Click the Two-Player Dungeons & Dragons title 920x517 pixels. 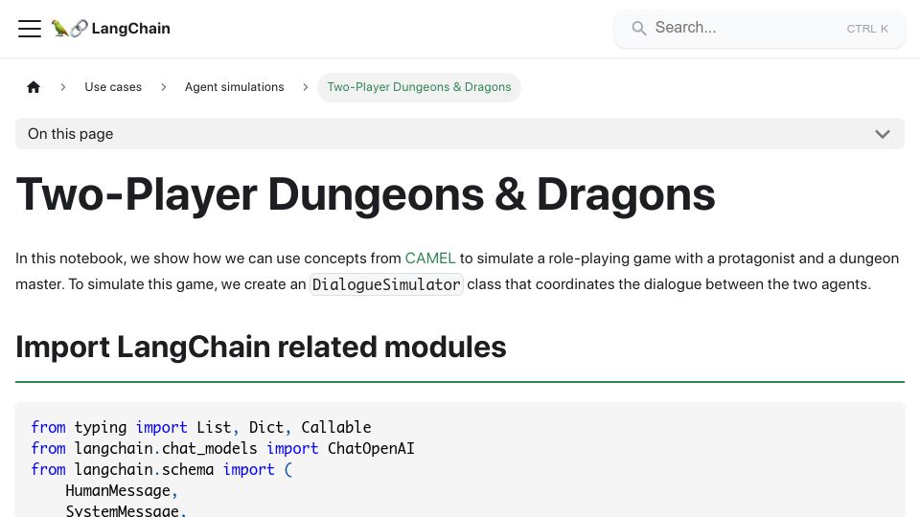(365, 194)
